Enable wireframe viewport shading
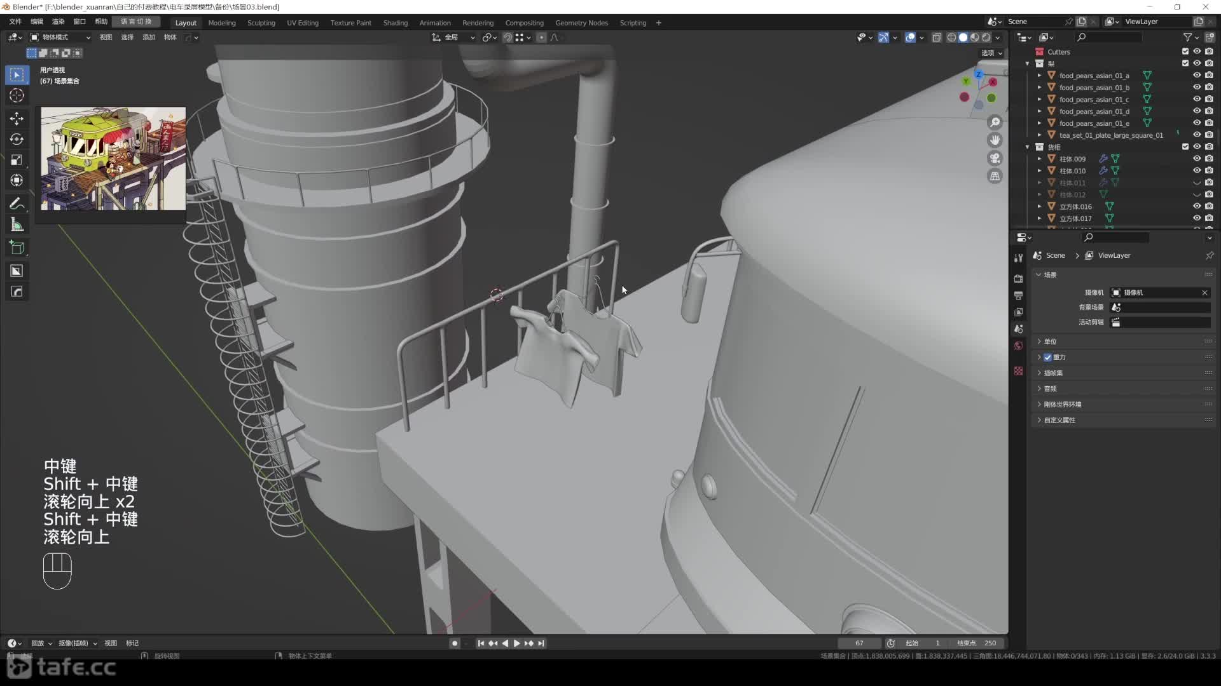 point(951,37)
